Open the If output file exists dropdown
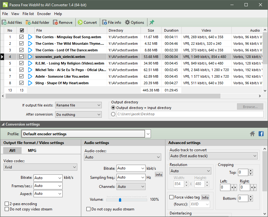The width and height of the screenshot is (268, 217). (x=78, y=105)
